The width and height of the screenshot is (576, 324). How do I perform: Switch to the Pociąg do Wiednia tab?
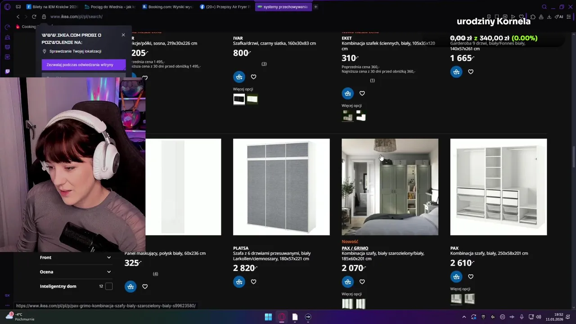(111, 7)
